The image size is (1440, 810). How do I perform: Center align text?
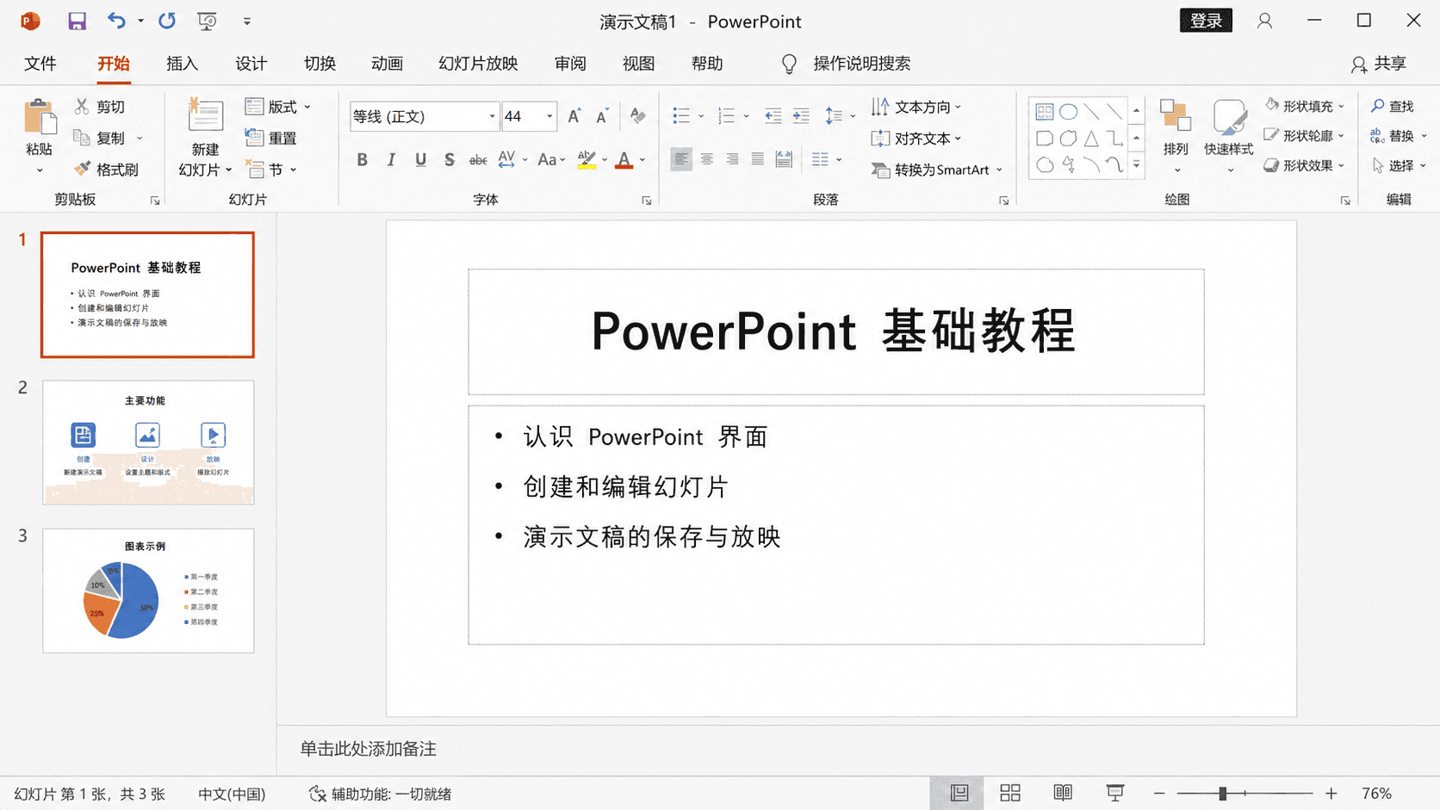point(707,159)
